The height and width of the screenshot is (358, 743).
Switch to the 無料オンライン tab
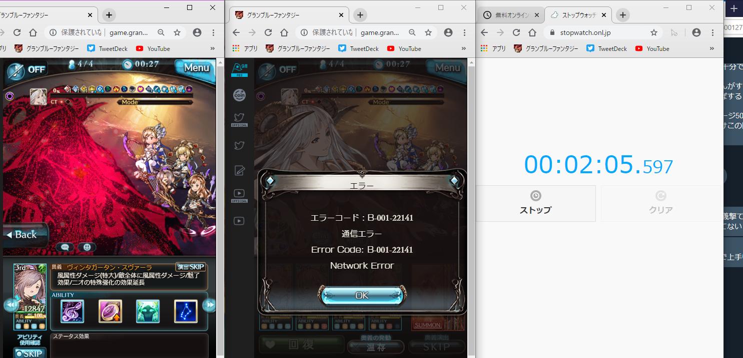coord(511,15)
